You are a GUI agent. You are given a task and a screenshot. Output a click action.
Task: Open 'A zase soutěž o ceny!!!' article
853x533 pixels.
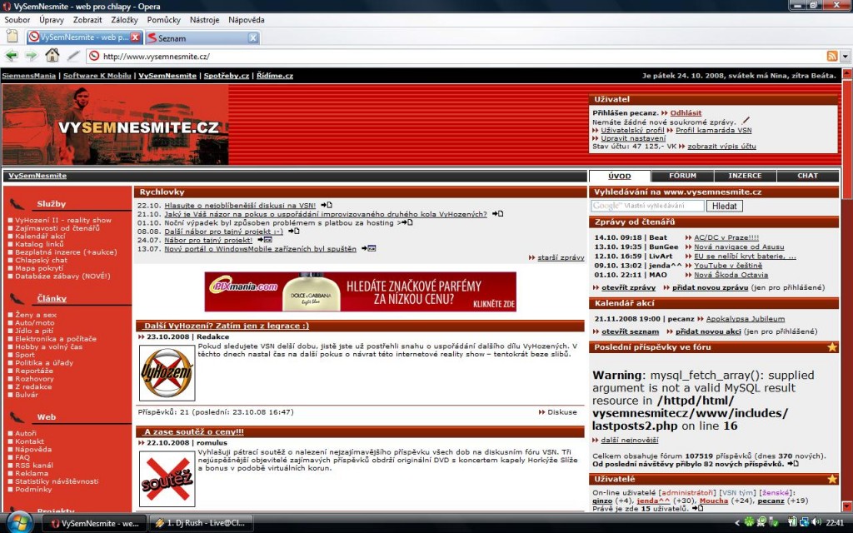(x=193, y=432)
